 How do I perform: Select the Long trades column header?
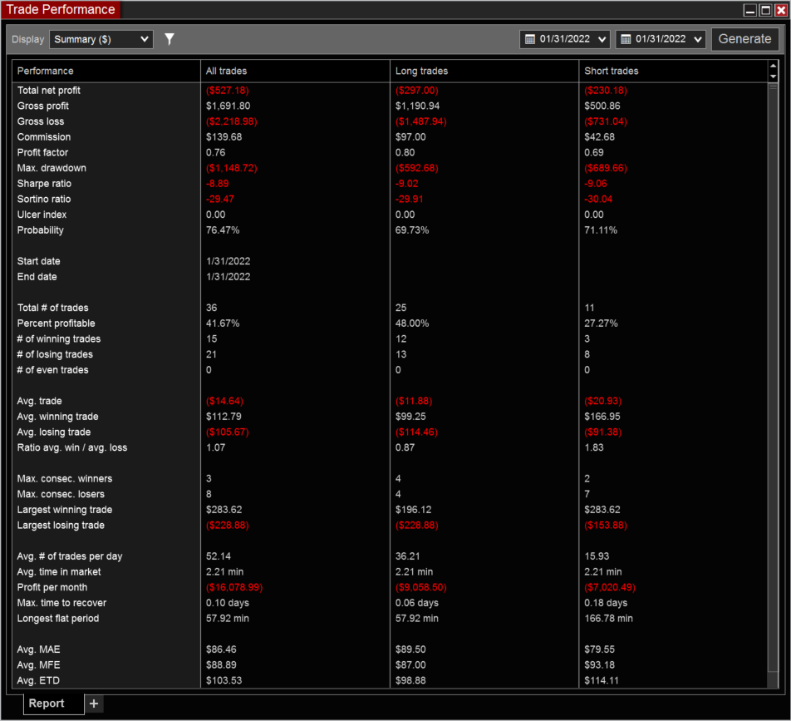(484, 71)
